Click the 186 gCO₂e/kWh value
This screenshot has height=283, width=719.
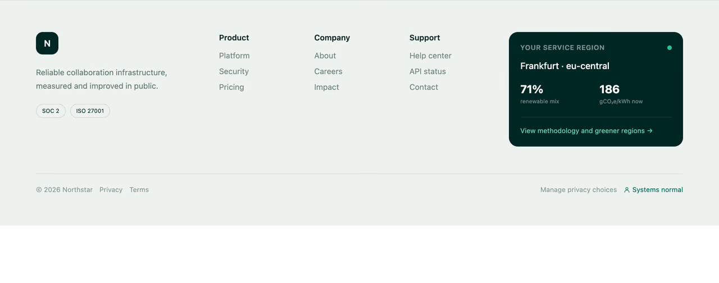coord(609,89)
